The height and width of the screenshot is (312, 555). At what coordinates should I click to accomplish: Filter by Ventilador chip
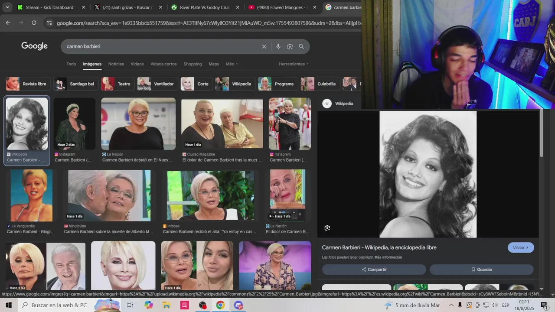coord(157,84)
